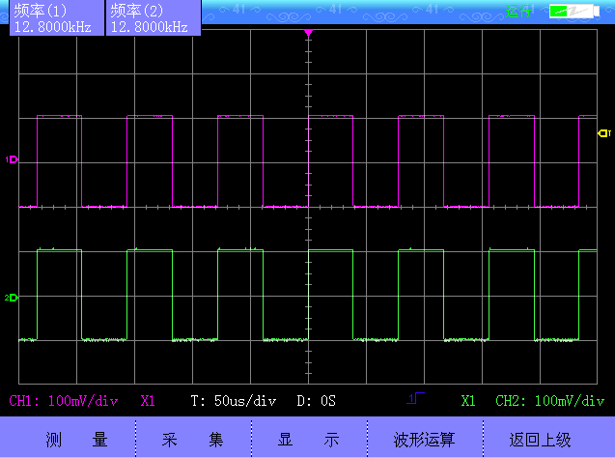Open the 显示 (Display) menu
The width and height of the screenshot is (615, 458).
[309, 439]
